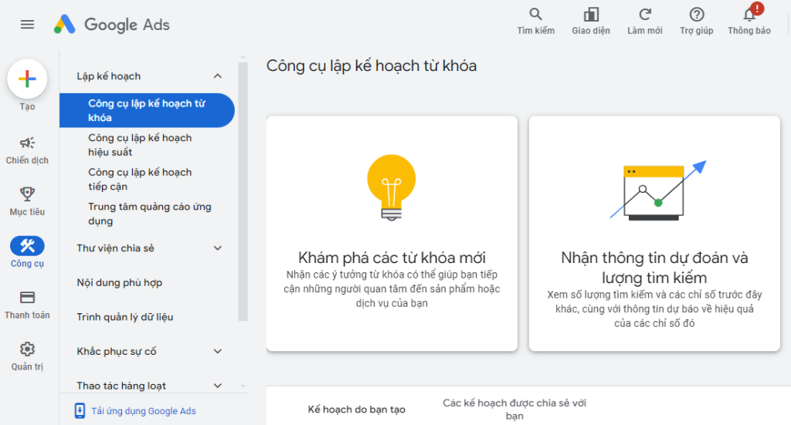
Task: Expand the Khắc phục sự cố section
Action: pos(217,352)
